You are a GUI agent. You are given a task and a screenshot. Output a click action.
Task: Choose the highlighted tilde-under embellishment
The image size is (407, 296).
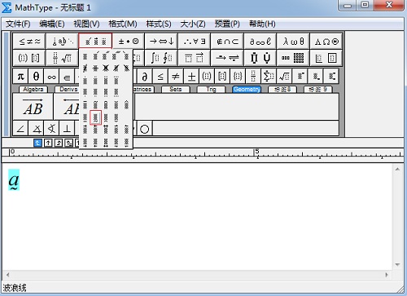tap(95, 117)
